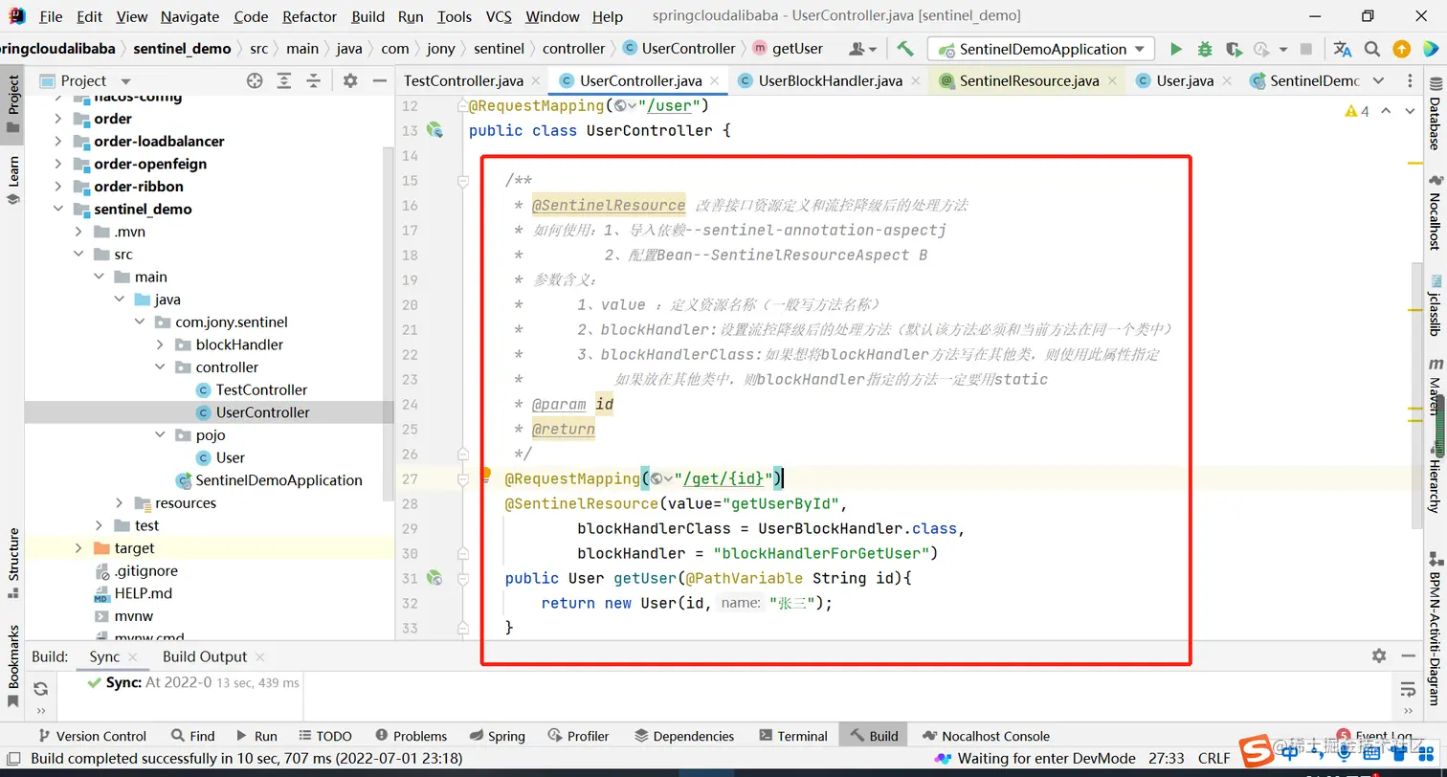Open the Nocalhost Console button
The width and height of the screenshot is (1447, 777).
pos(985,736)
